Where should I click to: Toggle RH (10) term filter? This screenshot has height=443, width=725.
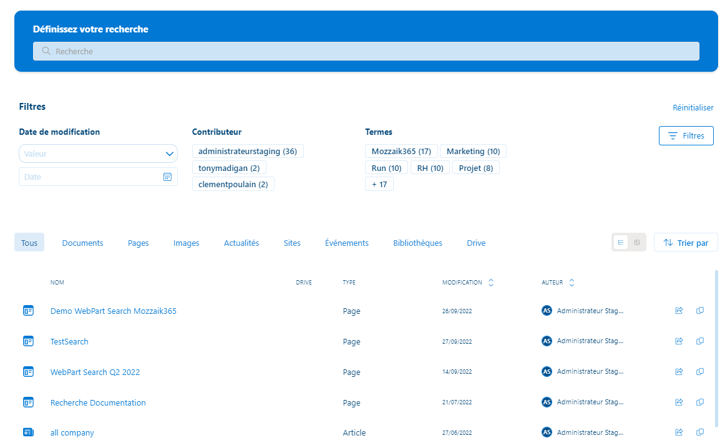coord(430,168)
